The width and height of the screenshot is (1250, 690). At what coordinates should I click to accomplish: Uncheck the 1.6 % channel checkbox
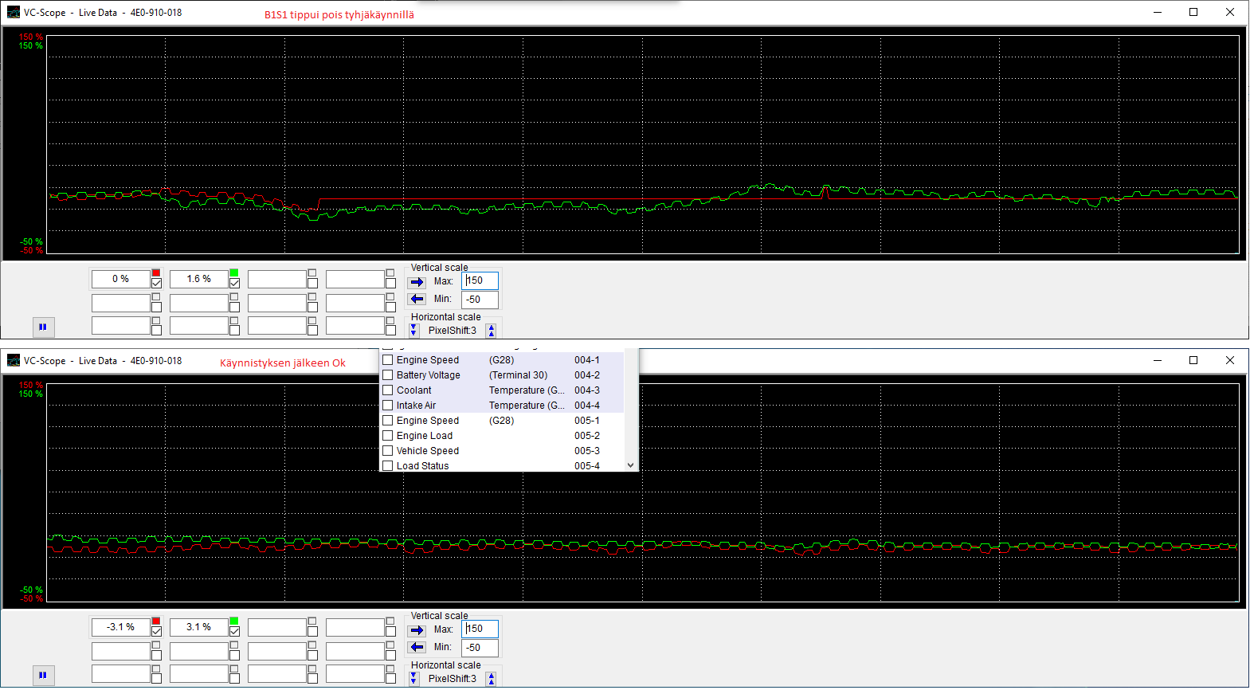point(234,284)
